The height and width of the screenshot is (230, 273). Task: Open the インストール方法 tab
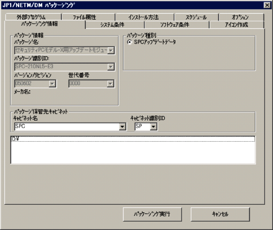[x=145, y=17]
